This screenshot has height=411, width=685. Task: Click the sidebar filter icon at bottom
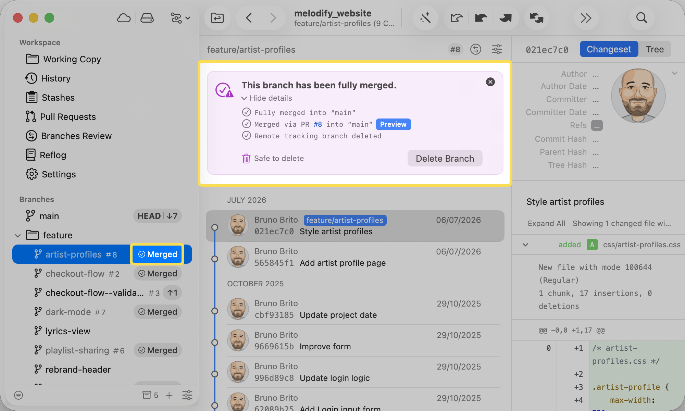click(18, 396)
